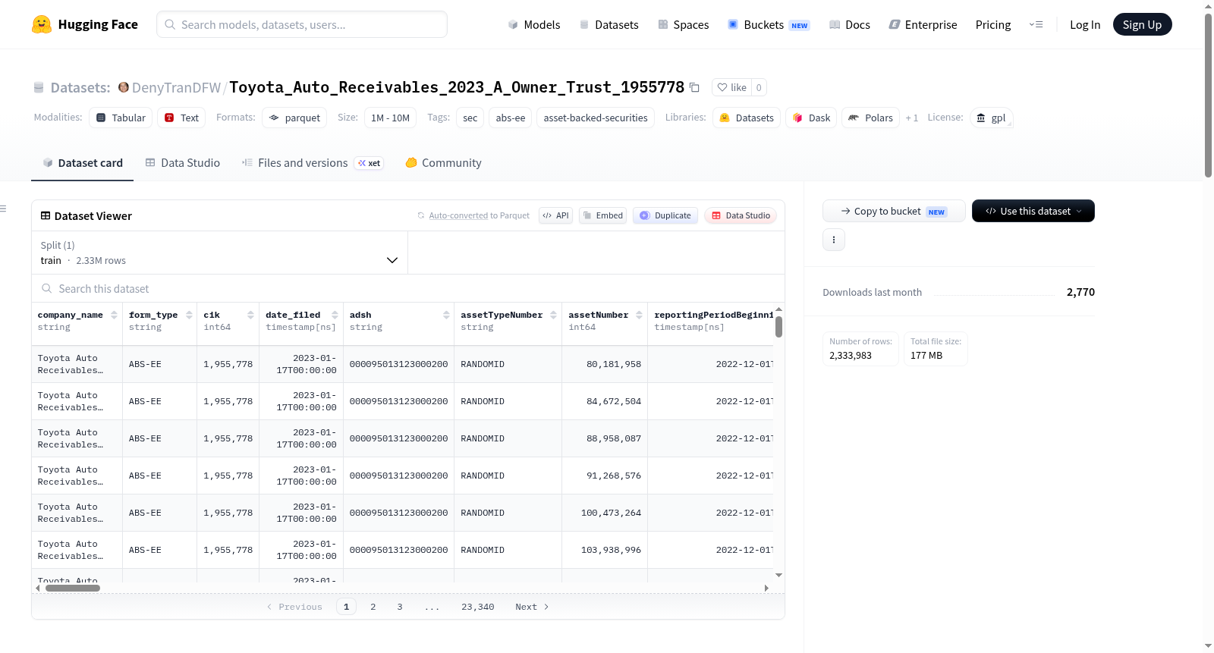Sort by cik column sort icon
Viewport: 1214px width, 653px height.
[x=250, y=315]
